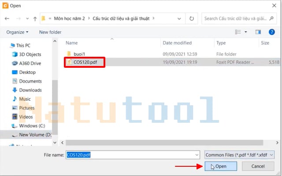Toggle the preview pane
Image resolution: width=282 pixels, height=176 pixels.
[x=258, y=32]
